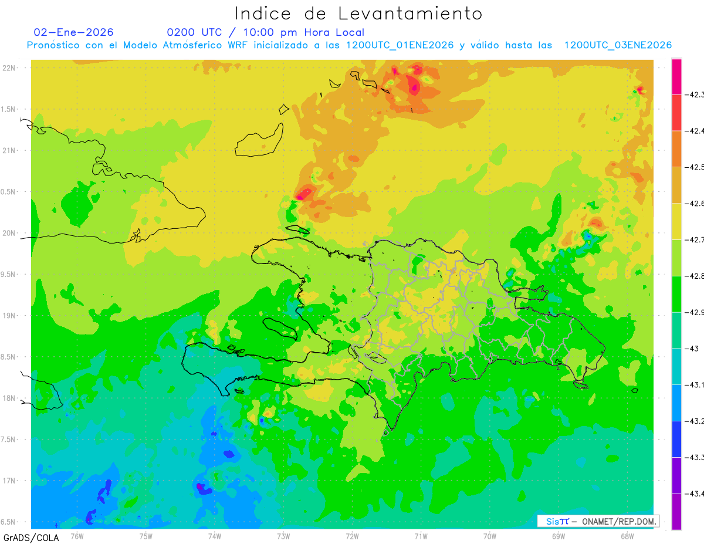Click the '70W' longitude label
The width and height of the screenshot is (704, 544).
(489, 536)
